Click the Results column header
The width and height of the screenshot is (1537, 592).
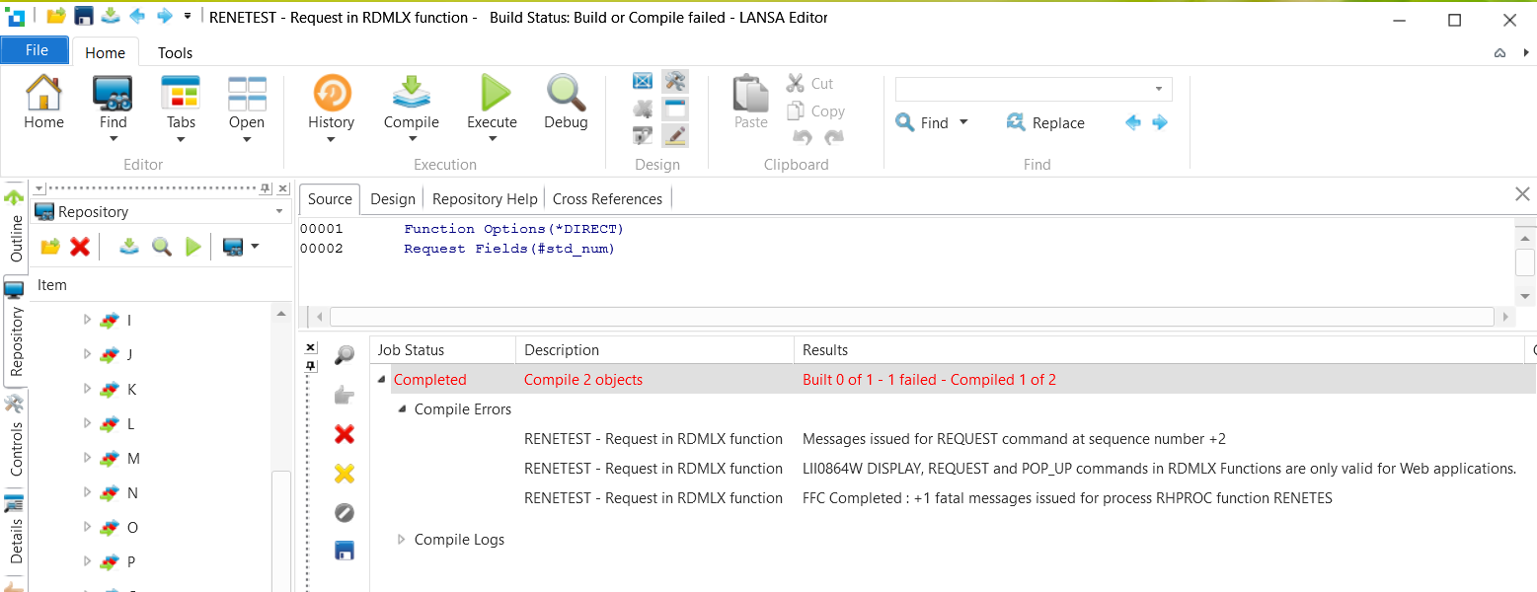(1159, 349)
